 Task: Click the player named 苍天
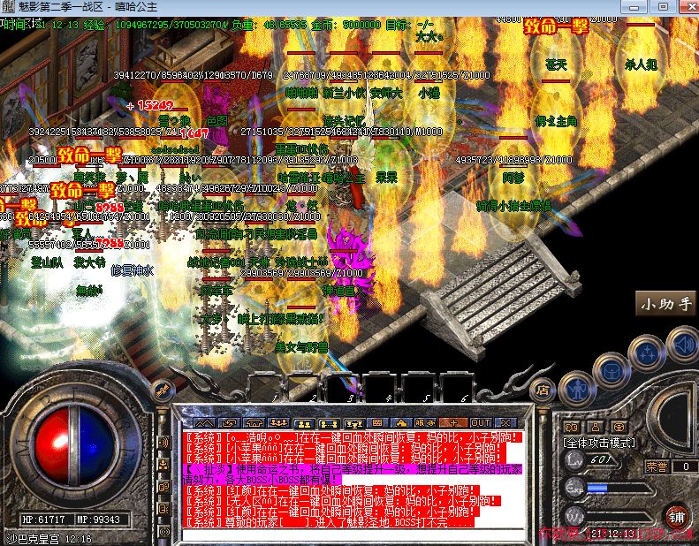click(556, 65)
